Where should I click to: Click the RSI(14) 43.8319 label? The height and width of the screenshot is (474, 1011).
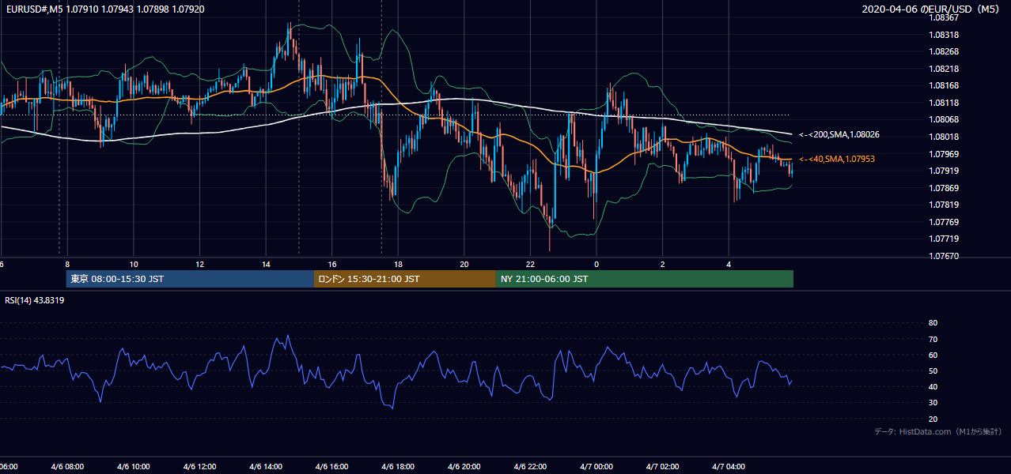coord(35,300)
